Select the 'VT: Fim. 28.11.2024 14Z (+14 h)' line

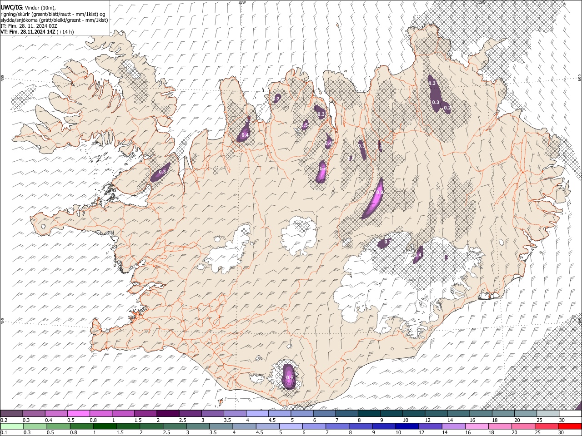37,32
